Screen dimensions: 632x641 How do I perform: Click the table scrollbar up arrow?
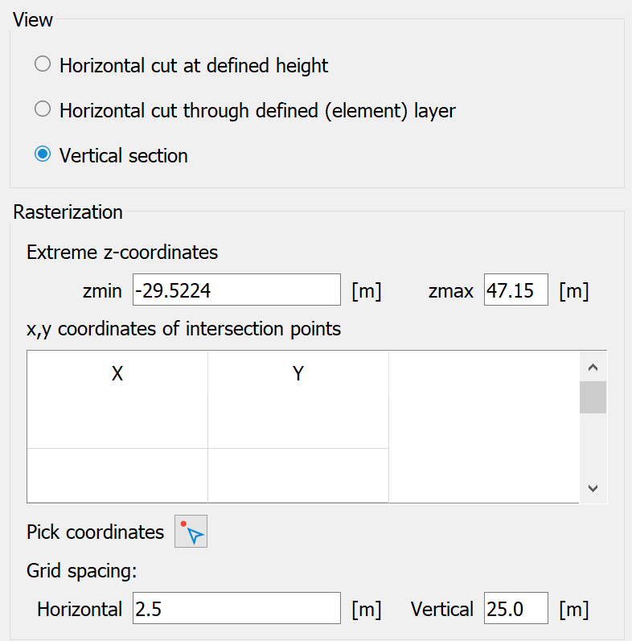click(593, 367)
